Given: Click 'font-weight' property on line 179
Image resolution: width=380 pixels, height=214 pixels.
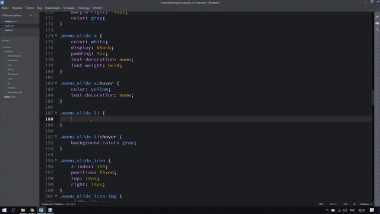Looking at the screenshot, I should click(87, 65).
